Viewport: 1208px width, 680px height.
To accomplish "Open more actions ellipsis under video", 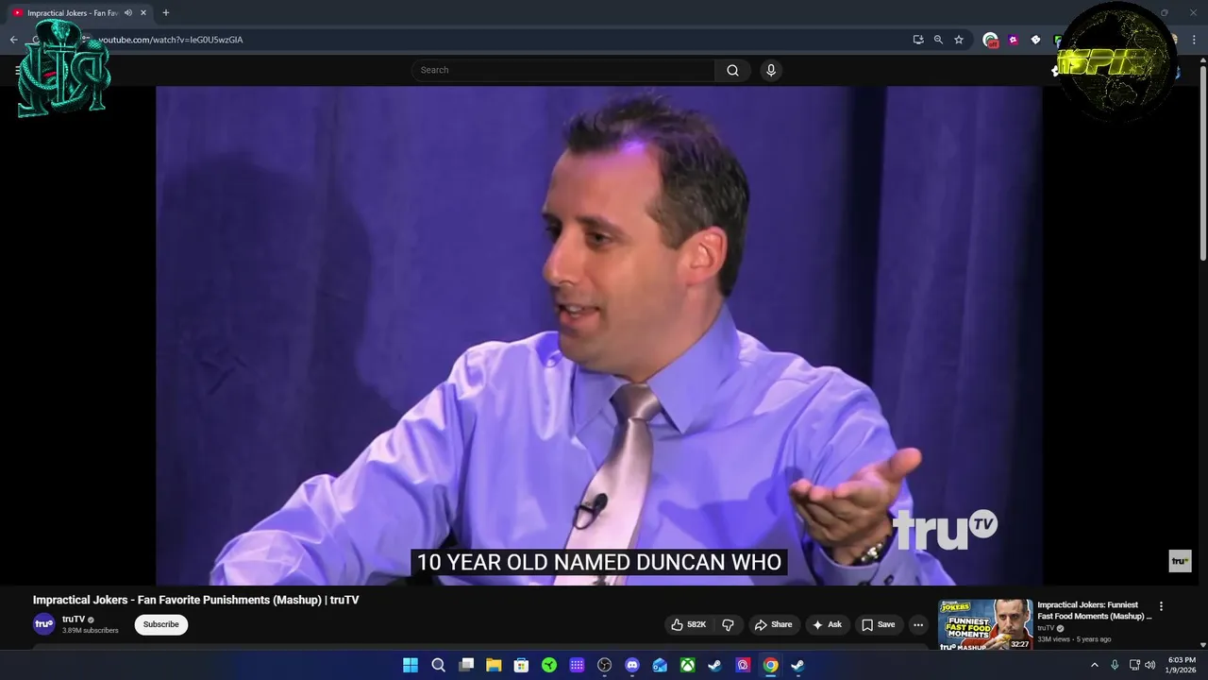I will pos(918,624).
